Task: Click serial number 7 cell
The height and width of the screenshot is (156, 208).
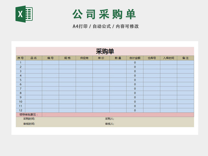Action: click(20, 89)
